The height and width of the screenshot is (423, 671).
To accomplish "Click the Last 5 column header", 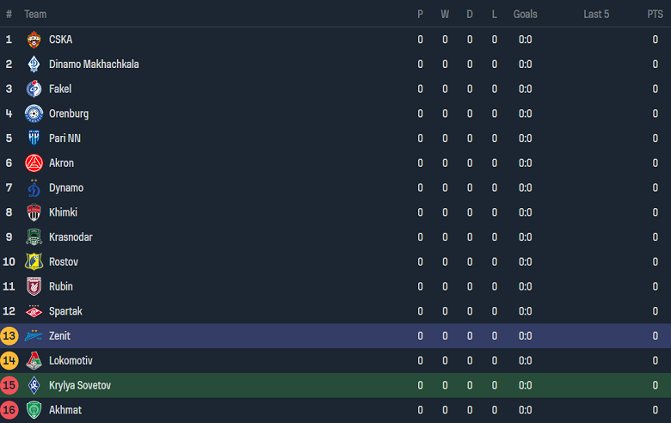I will tap(596, 14).
